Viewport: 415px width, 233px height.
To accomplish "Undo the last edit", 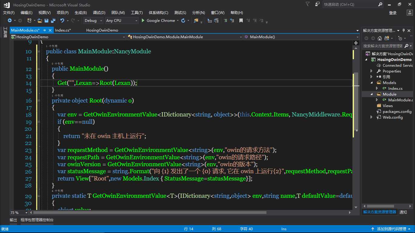I will pyautogui.click(x=62, y=21).
